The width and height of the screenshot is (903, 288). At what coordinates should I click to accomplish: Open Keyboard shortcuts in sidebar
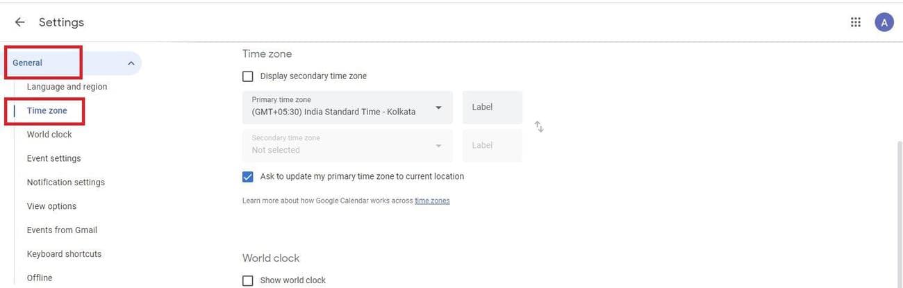click(64, 254)
